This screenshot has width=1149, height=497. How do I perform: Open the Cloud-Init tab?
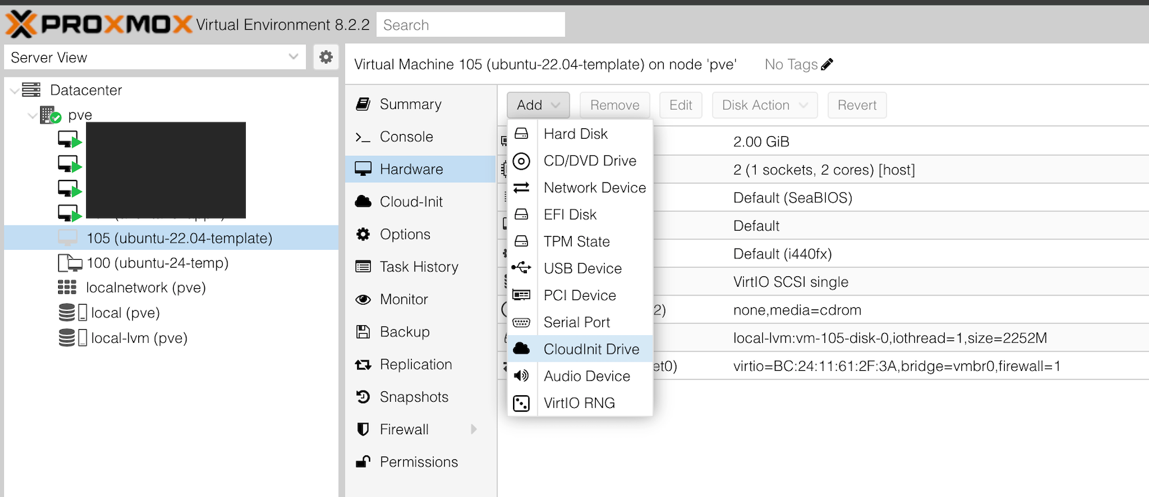click(x=411, y=202)
